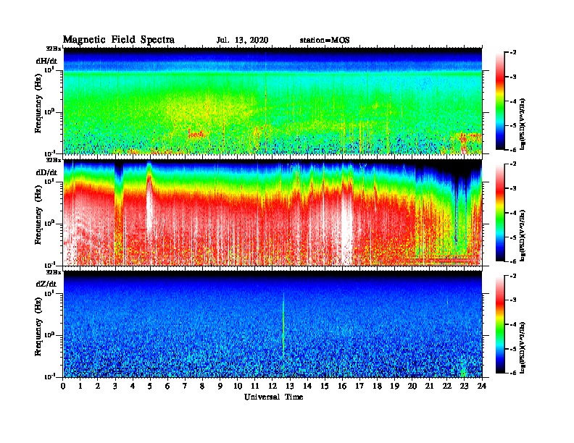Click the "Magnetic Field Spectra" title
Image resolution: width=574 pixels, height=443 pixels.
tap(119, 40)
